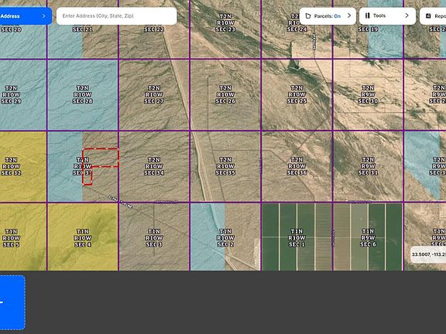Select the blue shaded T2N R10W SEC 28
The width and height of the screenshot is (446, 334).
(x=83, y=94)
